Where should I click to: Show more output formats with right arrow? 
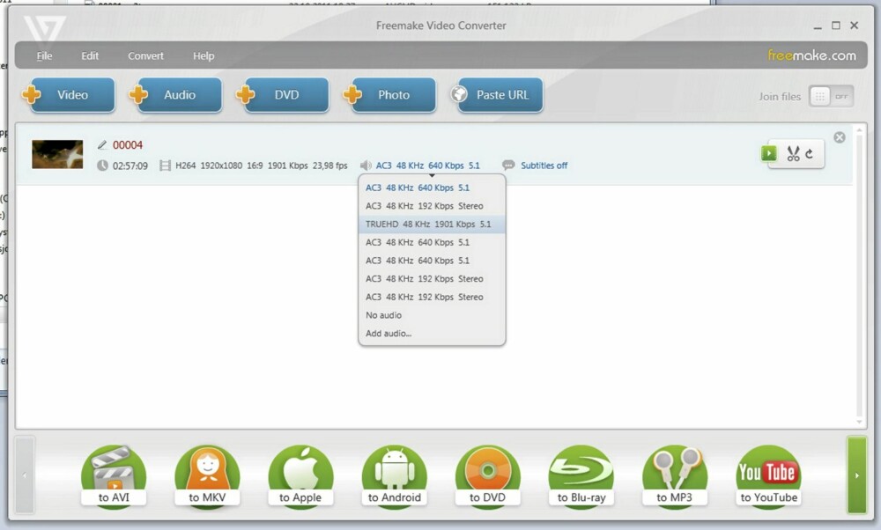tap(857, 475)
